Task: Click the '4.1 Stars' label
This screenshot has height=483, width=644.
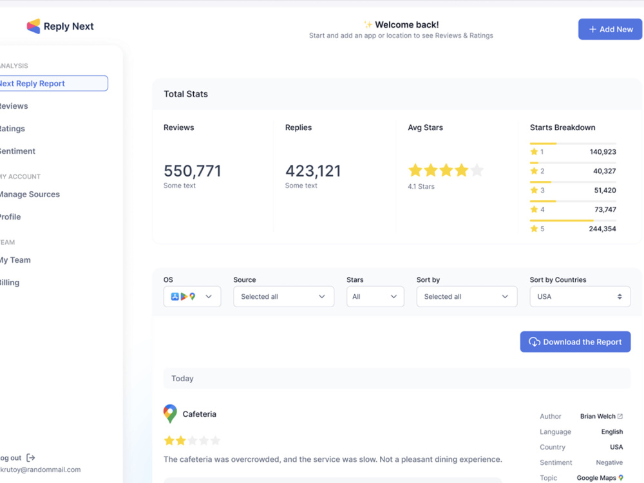Action: [x=421, y=187]
